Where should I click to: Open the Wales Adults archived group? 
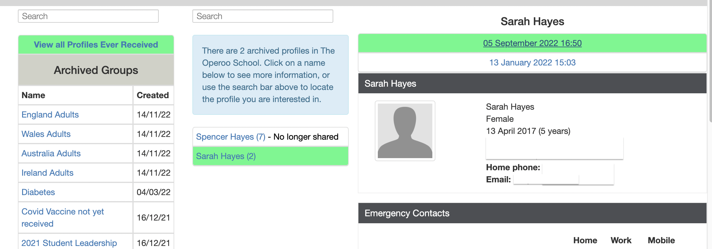click(46, 134)
